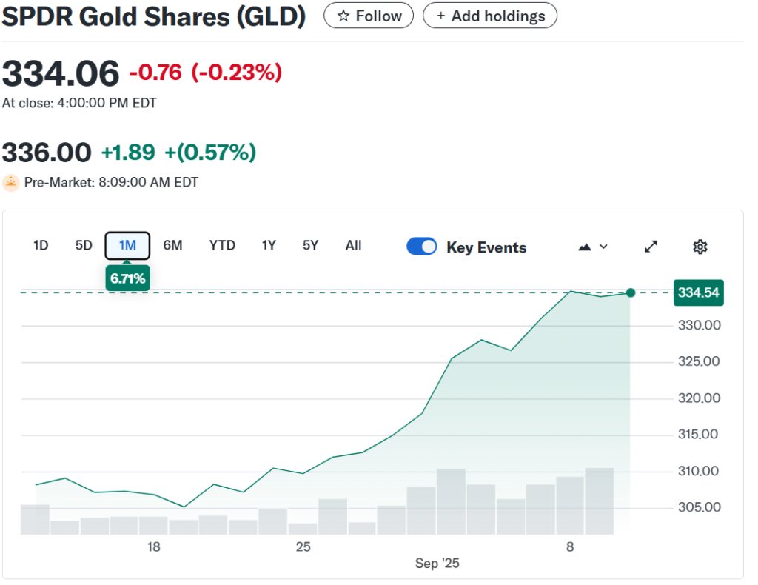Select the 5Y chart range
758x585 pixels.
[x=310, y=246]
